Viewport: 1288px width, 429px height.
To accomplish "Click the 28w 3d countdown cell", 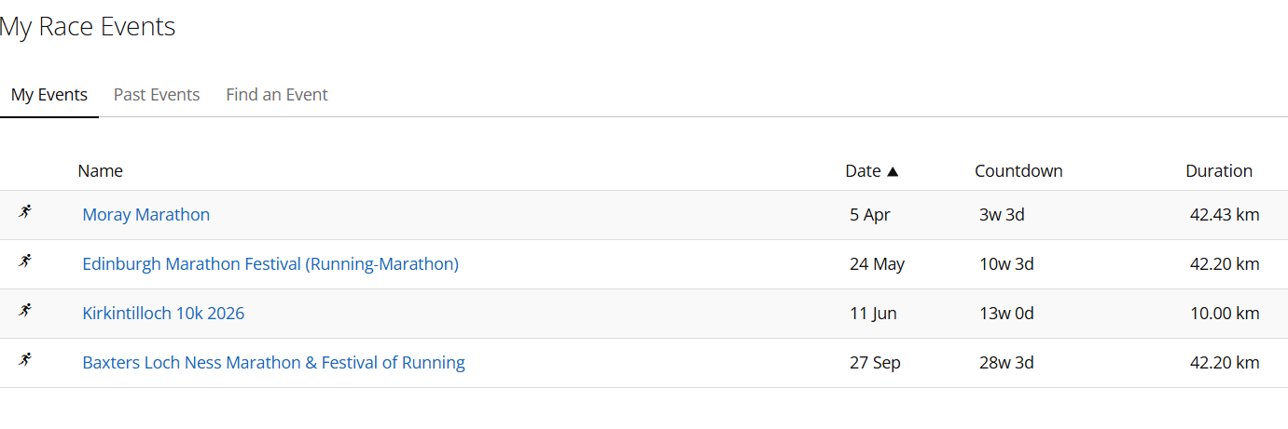I will (1006, 363).
